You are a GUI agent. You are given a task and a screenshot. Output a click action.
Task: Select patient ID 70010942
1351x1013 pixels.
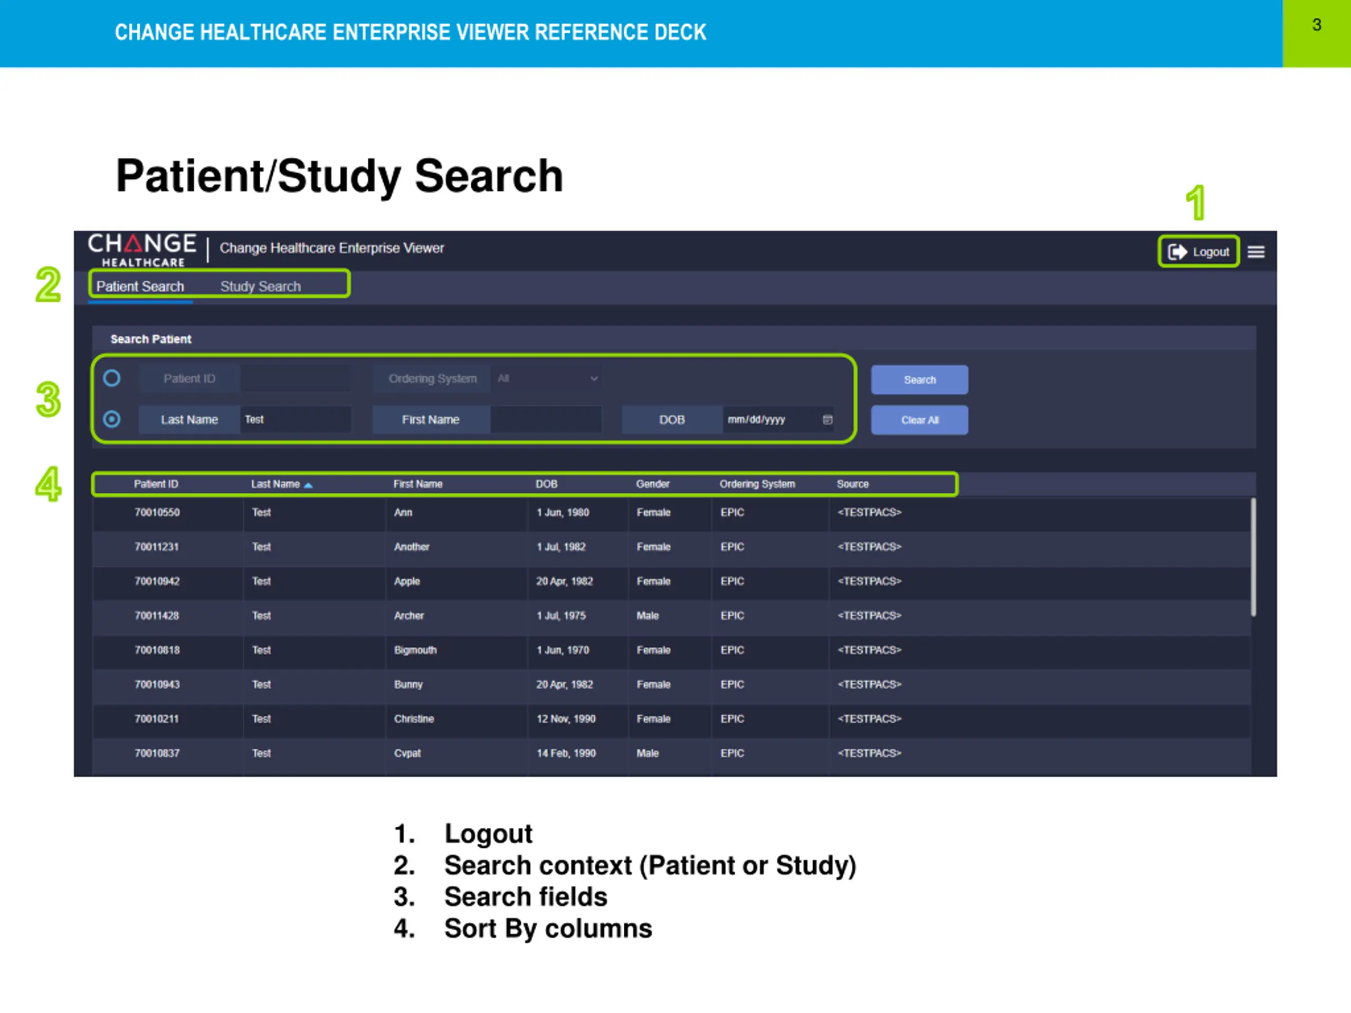pyautogui.click(x=157, y=581)
